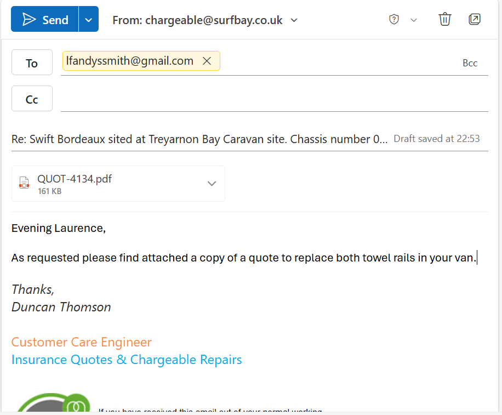This screenshot has width=502, height=415.
Task: Expand the From address chevron
Action: (x=294, y=20)
